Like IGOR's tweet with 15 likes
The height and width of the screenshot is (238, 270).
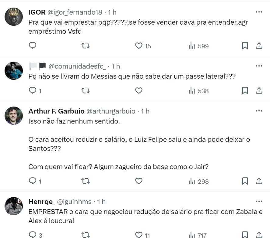pyautogui.click(x=139, y=46)
